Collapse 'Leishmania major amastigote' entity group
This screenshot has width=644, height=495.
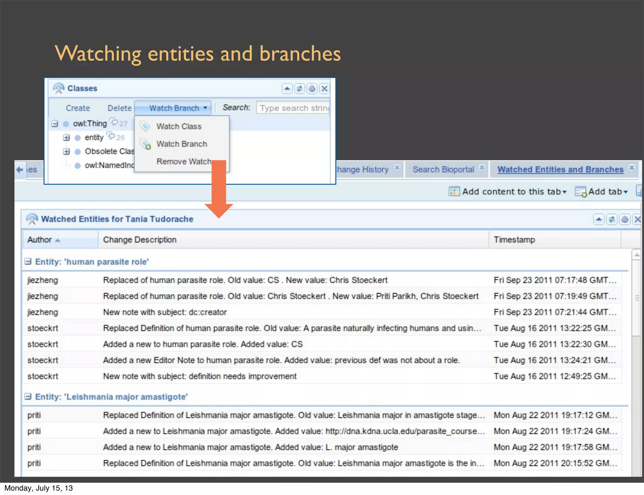point(28,396)
